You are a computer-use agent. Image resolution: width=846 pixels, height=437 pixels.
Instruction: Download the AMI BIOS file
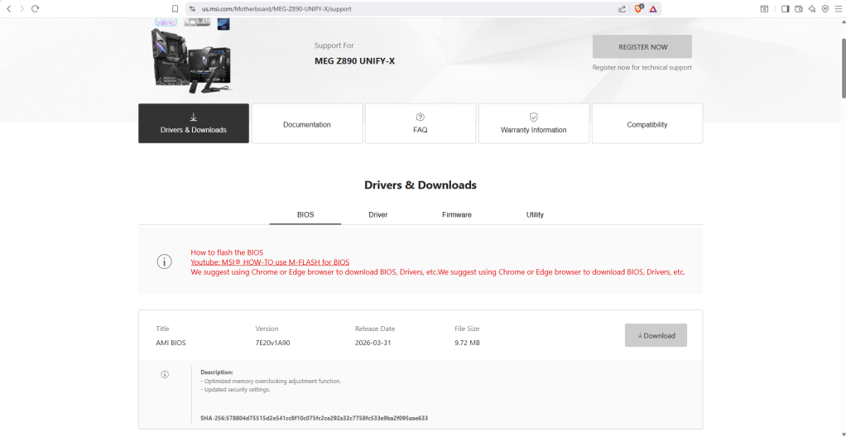(656, 335)
